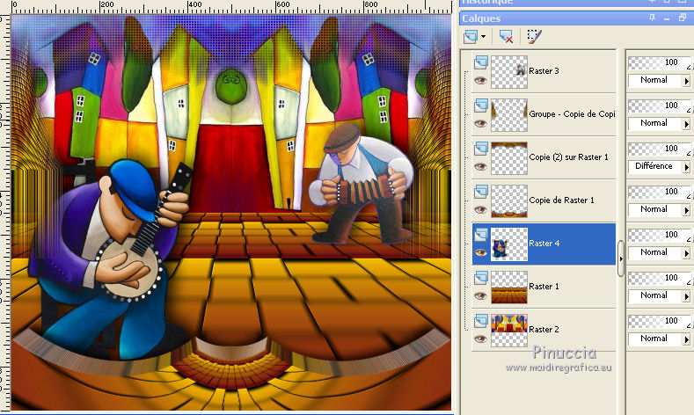Open blend mode dropdown for Raster 1

coord(686,296)
